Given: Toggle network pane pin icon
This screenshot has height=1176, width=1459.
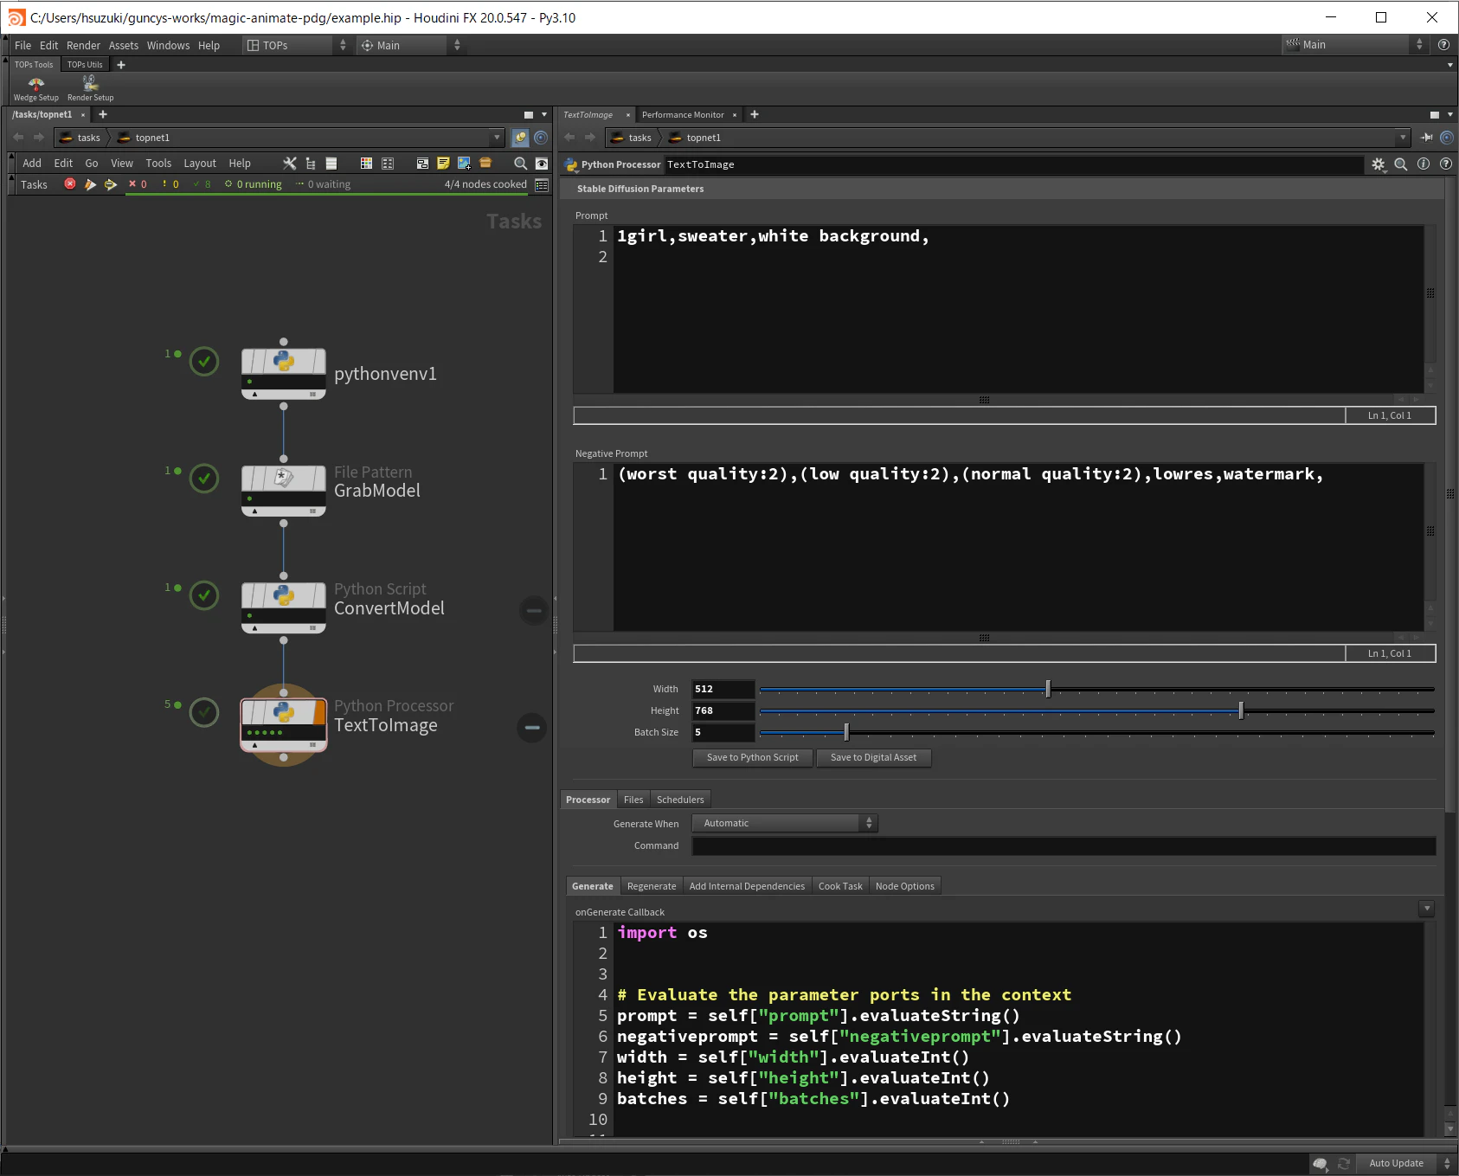Looking at the screenshot, I should tap(521, 138).
